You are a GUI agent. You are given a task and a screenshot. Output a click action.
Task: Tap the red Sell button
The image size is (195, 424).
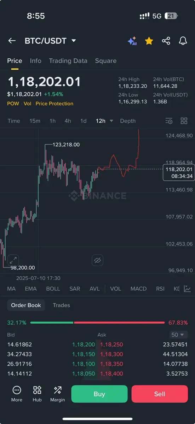(160, 394)
